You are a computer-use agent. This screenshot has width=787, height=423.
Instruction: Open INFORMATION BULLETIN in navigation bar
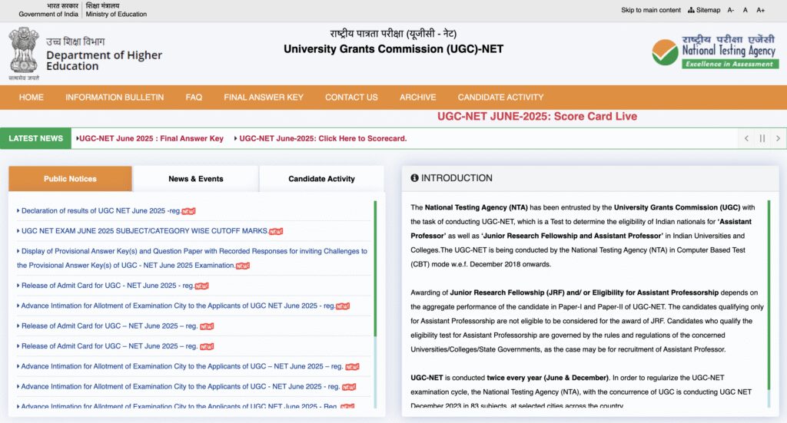(x=115, y=97)
